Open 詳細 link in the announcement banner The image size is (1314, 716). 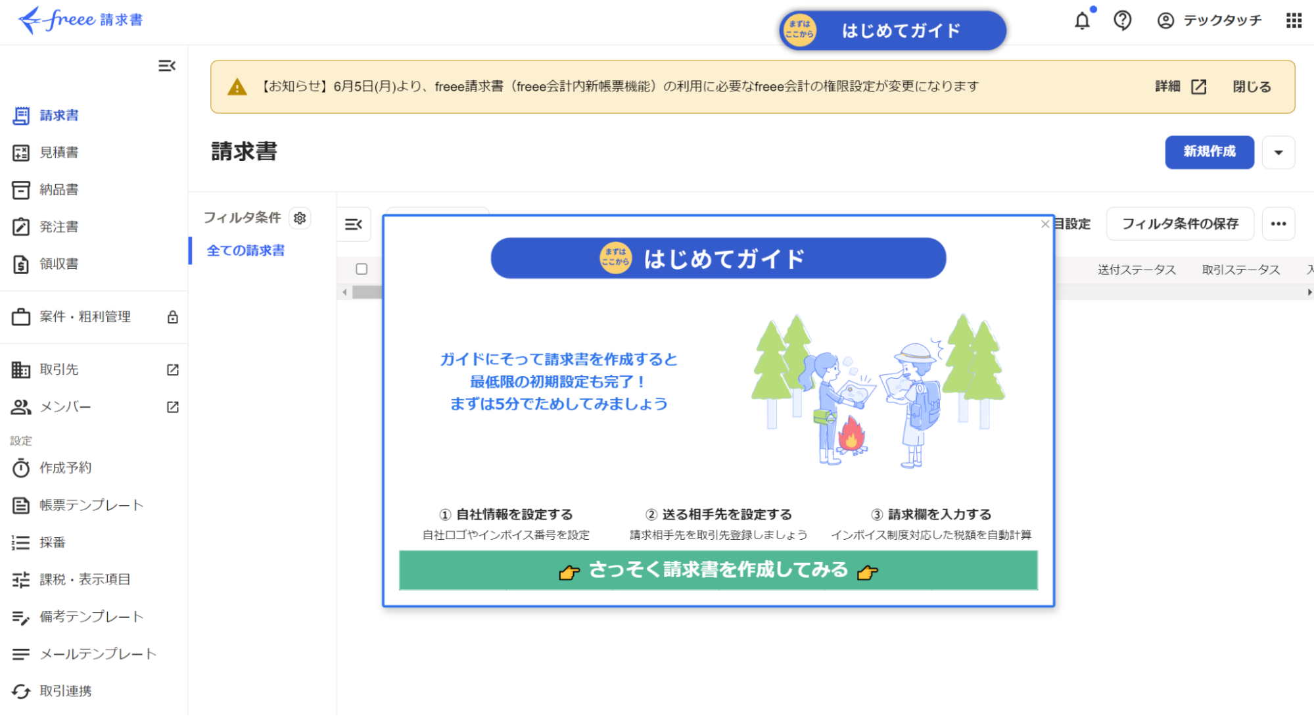click(1166, 86)
